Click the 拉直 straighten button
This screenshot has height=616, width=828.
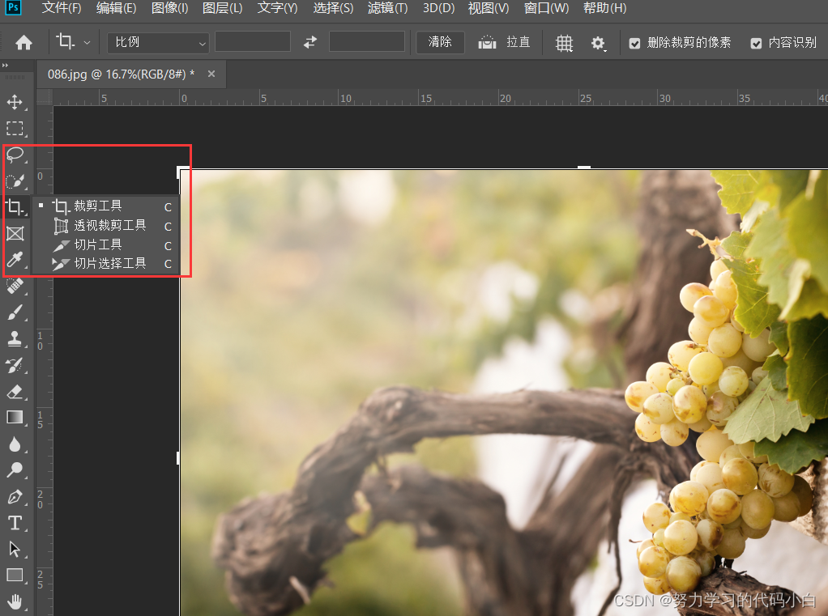tap(504, 42)
